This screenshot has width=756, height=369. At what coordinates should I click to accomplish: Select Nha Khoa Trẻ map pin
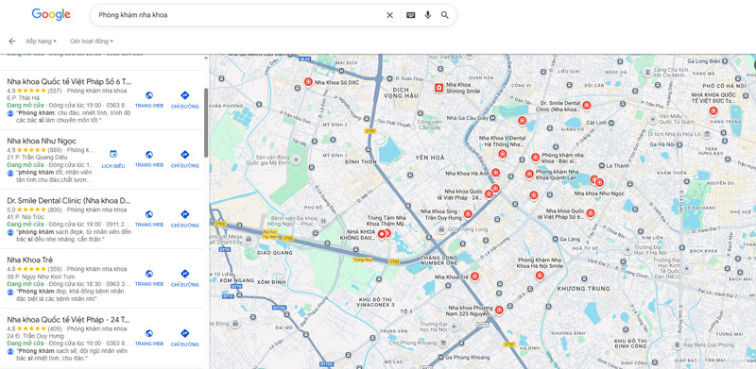(474, 276)
